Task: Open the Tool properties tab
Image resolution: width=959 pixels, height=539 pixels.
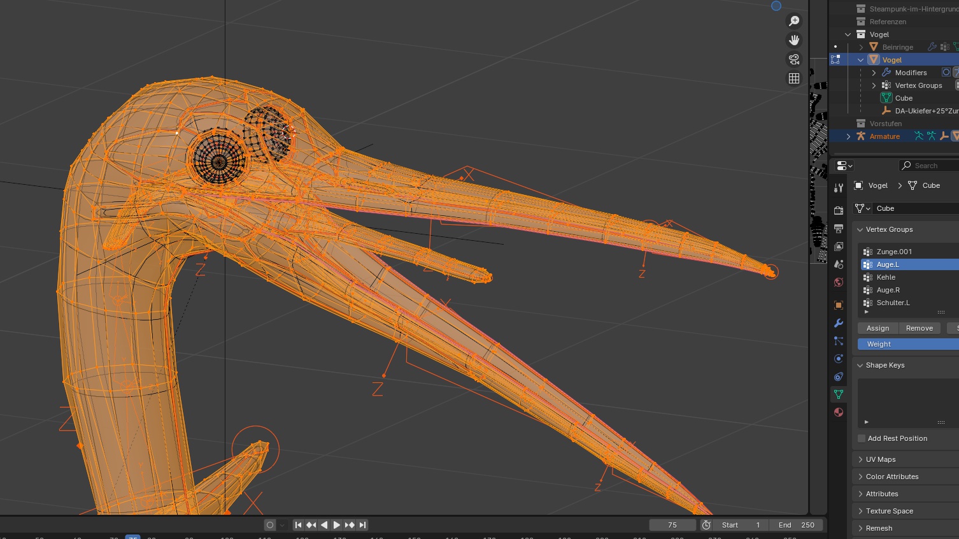Action: [x=839, y=188]
